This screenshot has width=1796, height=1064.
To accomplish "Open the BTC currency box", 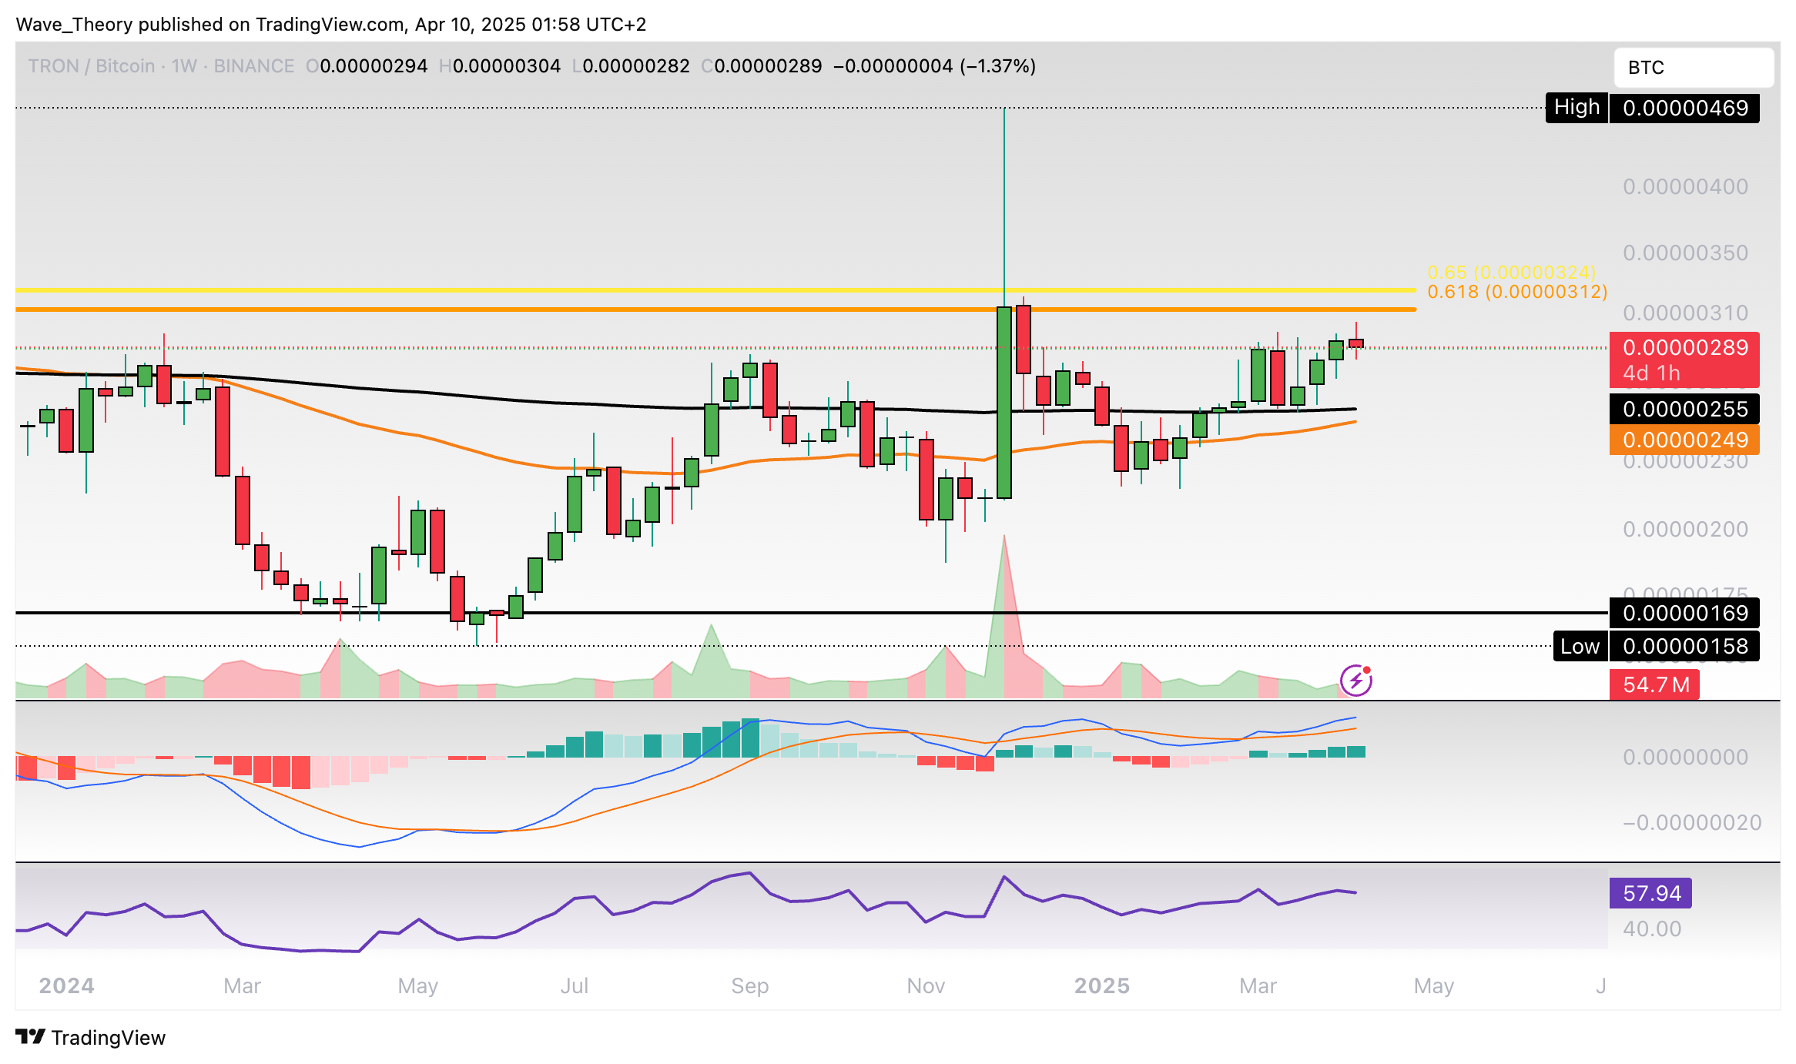I will click(1693, 68).
